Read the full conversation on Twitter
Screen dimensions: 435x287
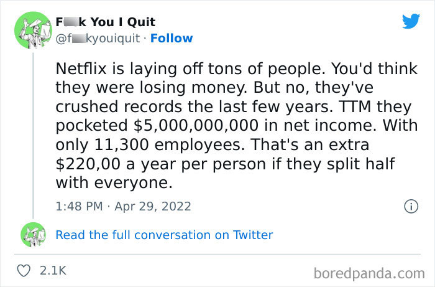point(164,235)
